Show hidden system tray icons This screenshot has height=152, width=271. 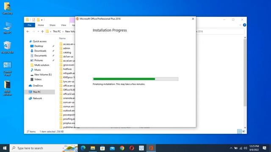[x=231, y=148]
